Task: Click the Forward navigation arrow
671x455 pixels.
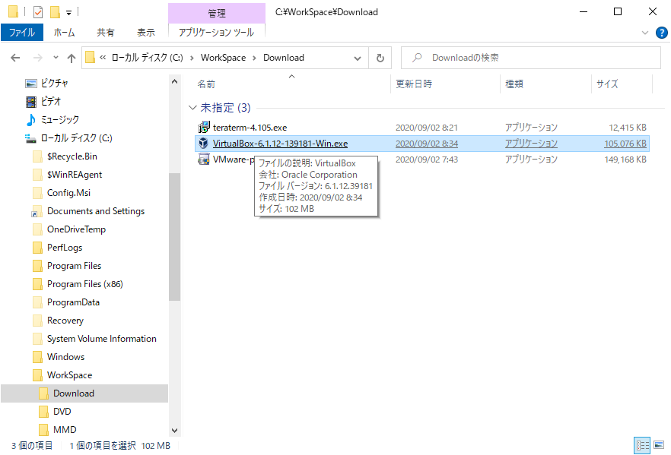Action: click(x=38, y=58)
